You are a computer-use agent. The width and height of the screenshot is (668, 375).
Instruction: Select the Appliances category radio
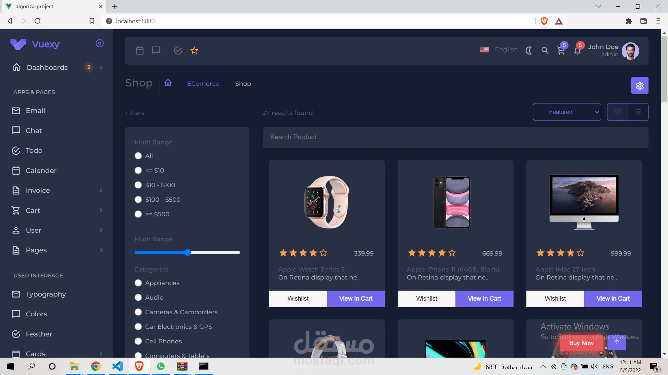138,283
